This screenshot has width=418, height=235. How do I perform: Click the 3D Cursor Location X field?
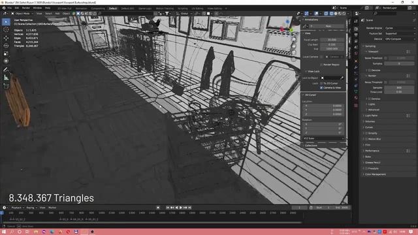[323, 106]
